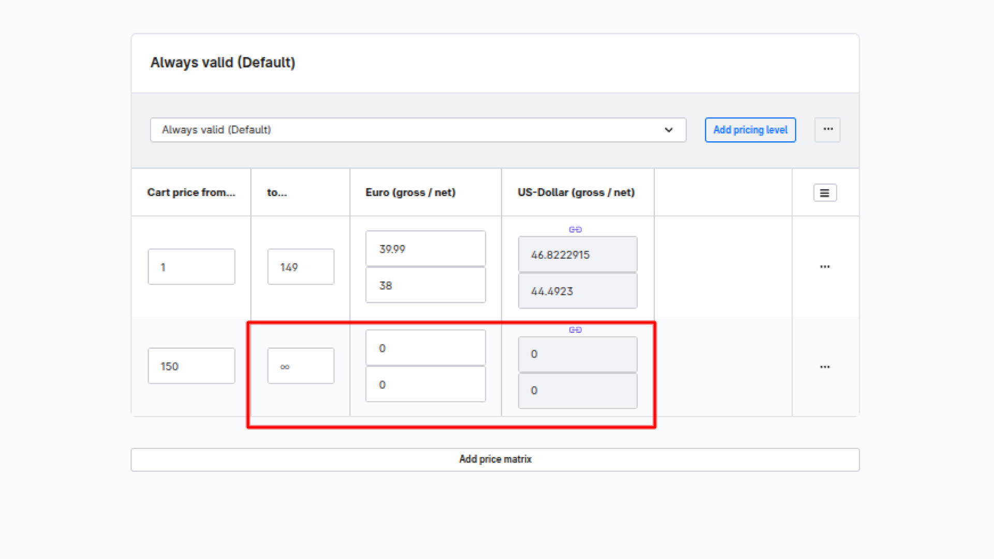Click the Cart price from field containing 1
The width and height of the screenshot is (994, 559).
[x=192, y=267]
